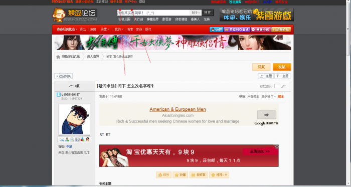The height and width of the screenshot is (187, 351).
Task: Click the colored blocks icon under the avatar
Action: point(82,139)
